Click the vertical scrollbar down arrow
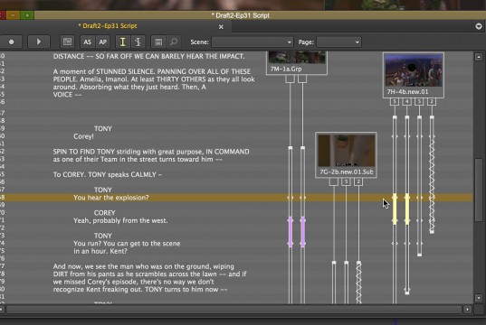The height and width of the screenshot is (325, 486). (479, 298)
